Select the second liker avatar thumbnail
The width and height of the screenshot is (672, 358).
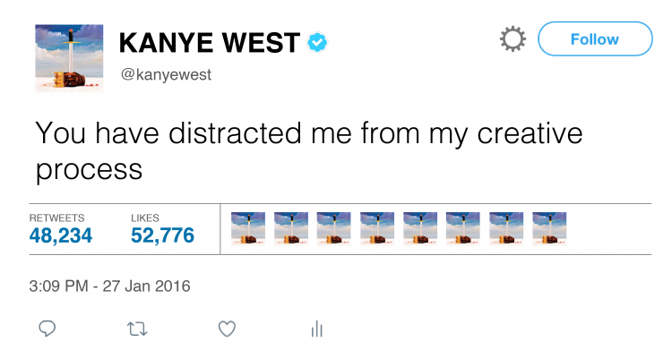click(x=291, y=229)
